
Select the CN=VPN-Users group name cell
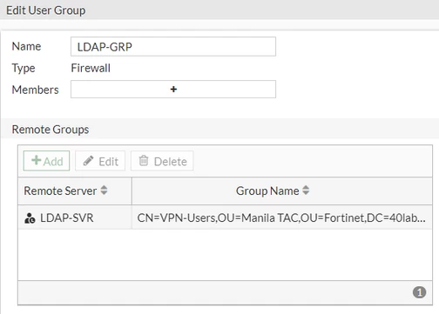(281, 217)
